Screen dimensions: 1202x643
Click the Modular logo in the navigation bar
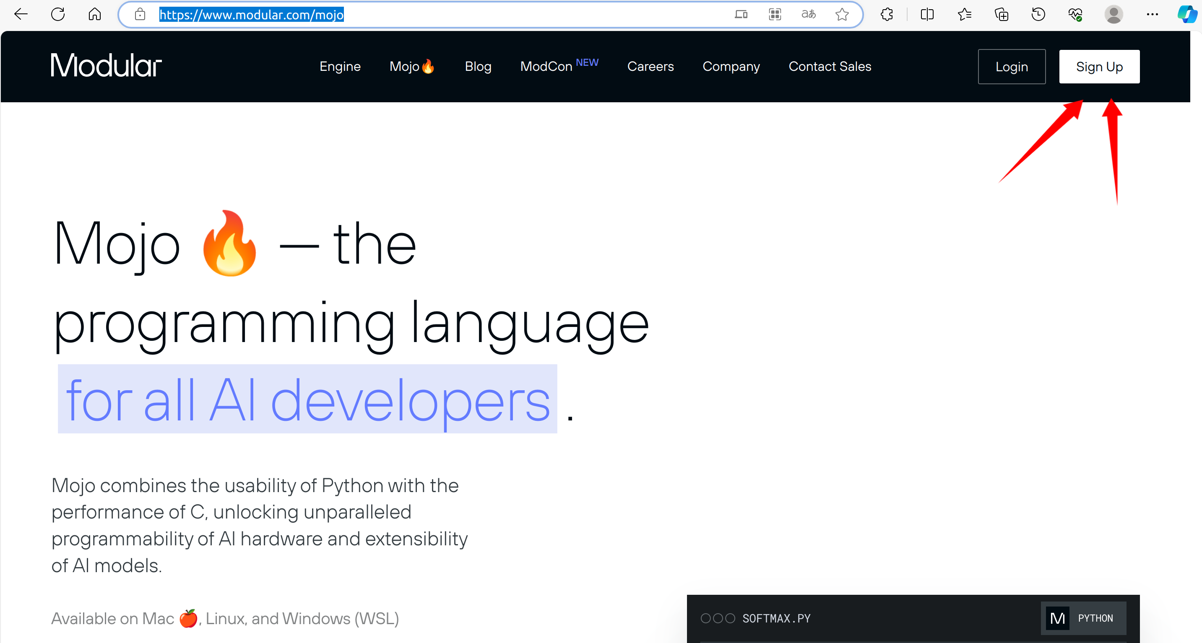[x=106, y=65]
